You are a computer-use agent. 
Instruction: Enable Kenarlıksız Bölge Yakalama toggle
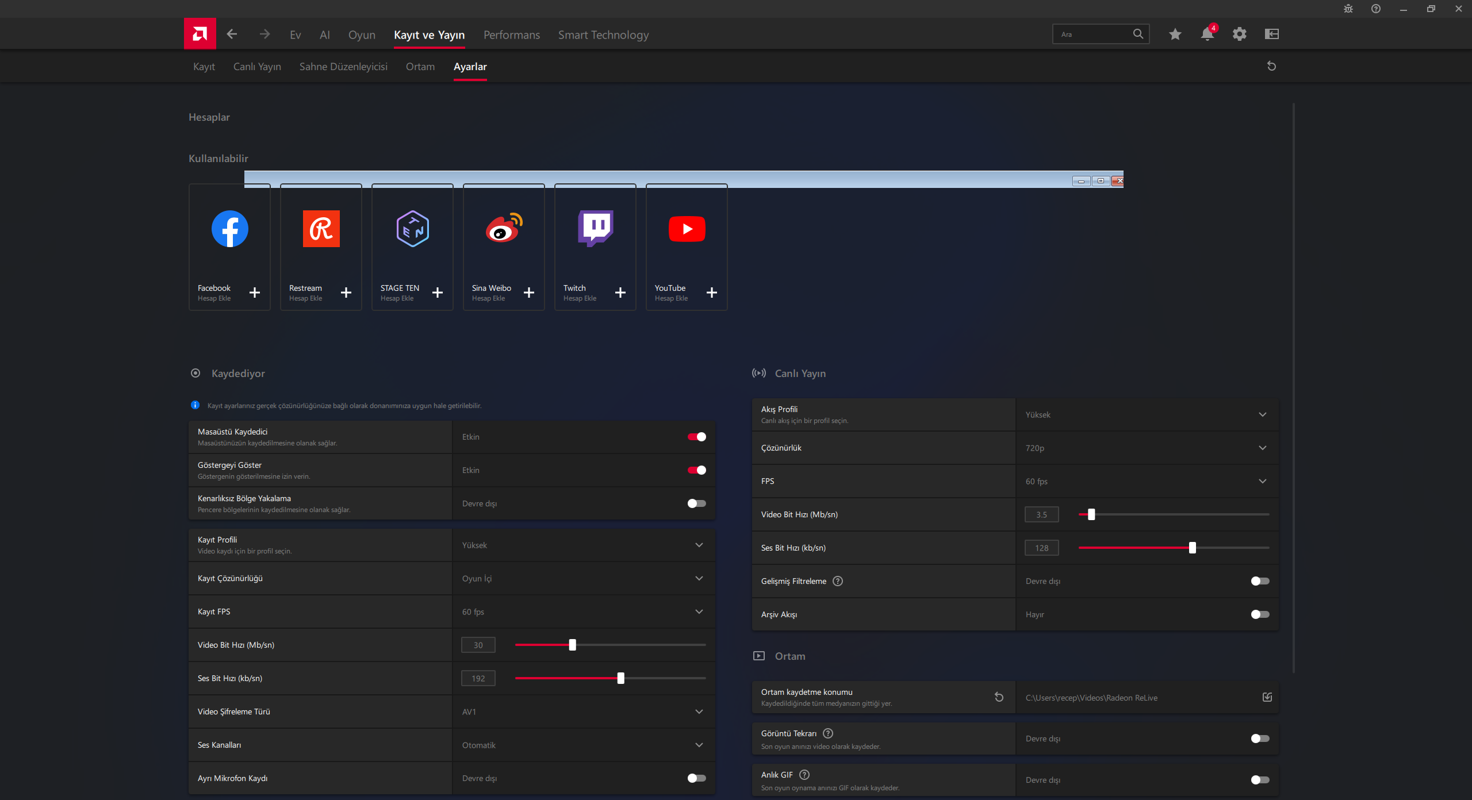tap(696, 503)
